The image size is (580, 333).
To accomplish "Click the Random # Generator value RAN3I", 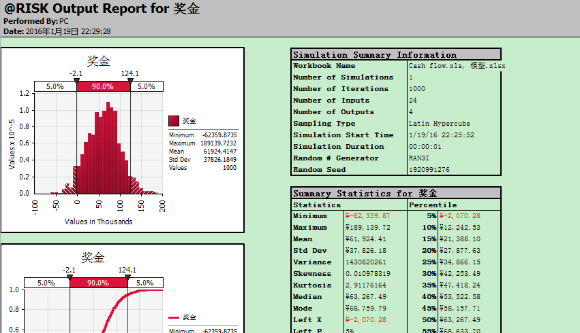I will (x=418, y=158).
